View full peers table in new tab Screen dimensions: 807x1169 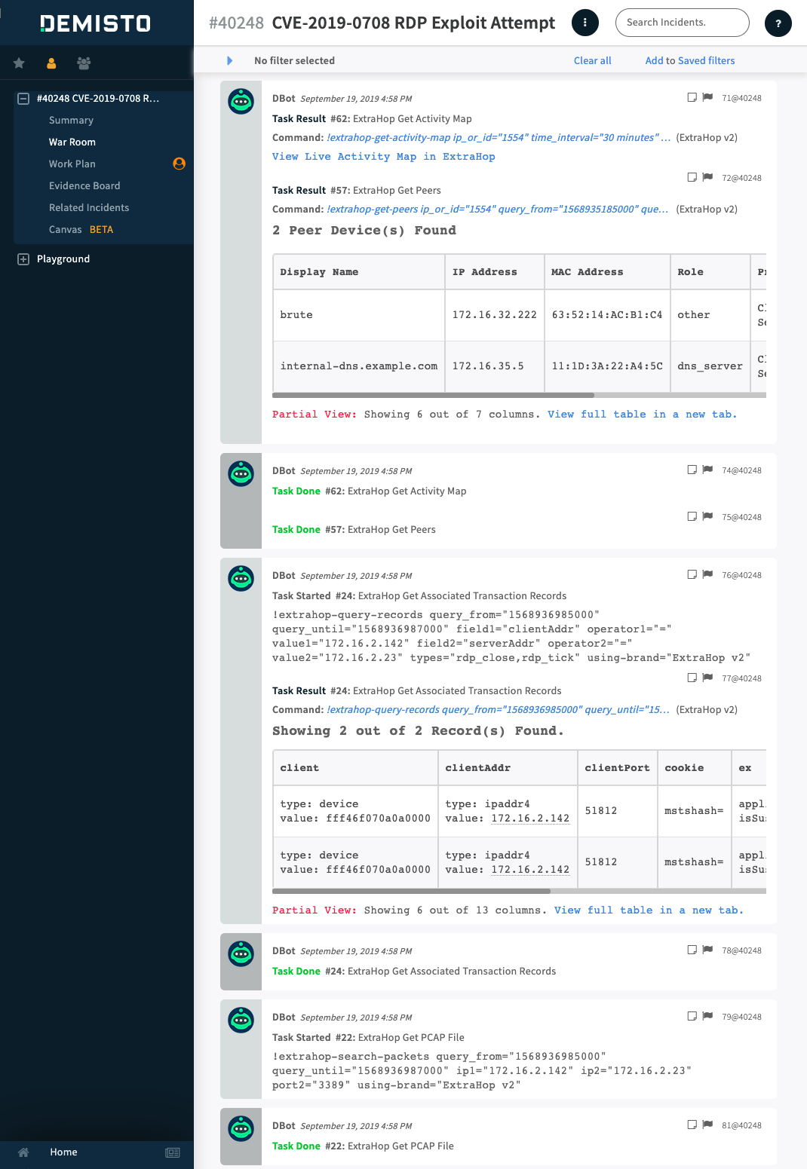[x=643, y=414]
